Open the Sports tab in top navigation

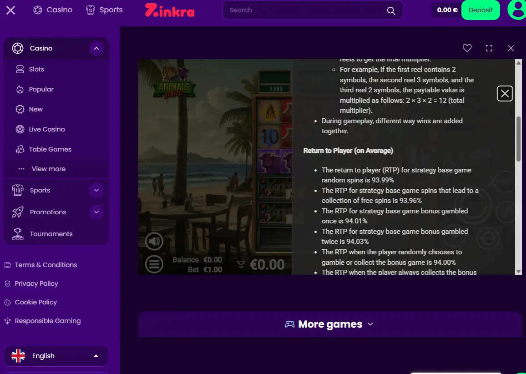coord(104,10)
